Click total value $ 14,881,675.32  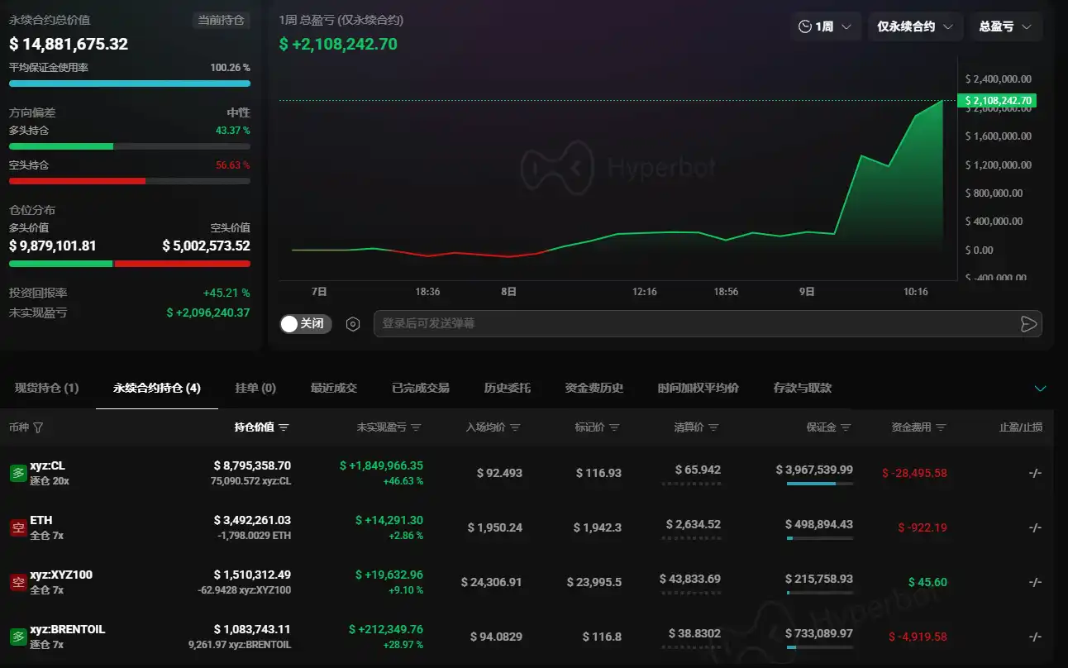[69, 44]
